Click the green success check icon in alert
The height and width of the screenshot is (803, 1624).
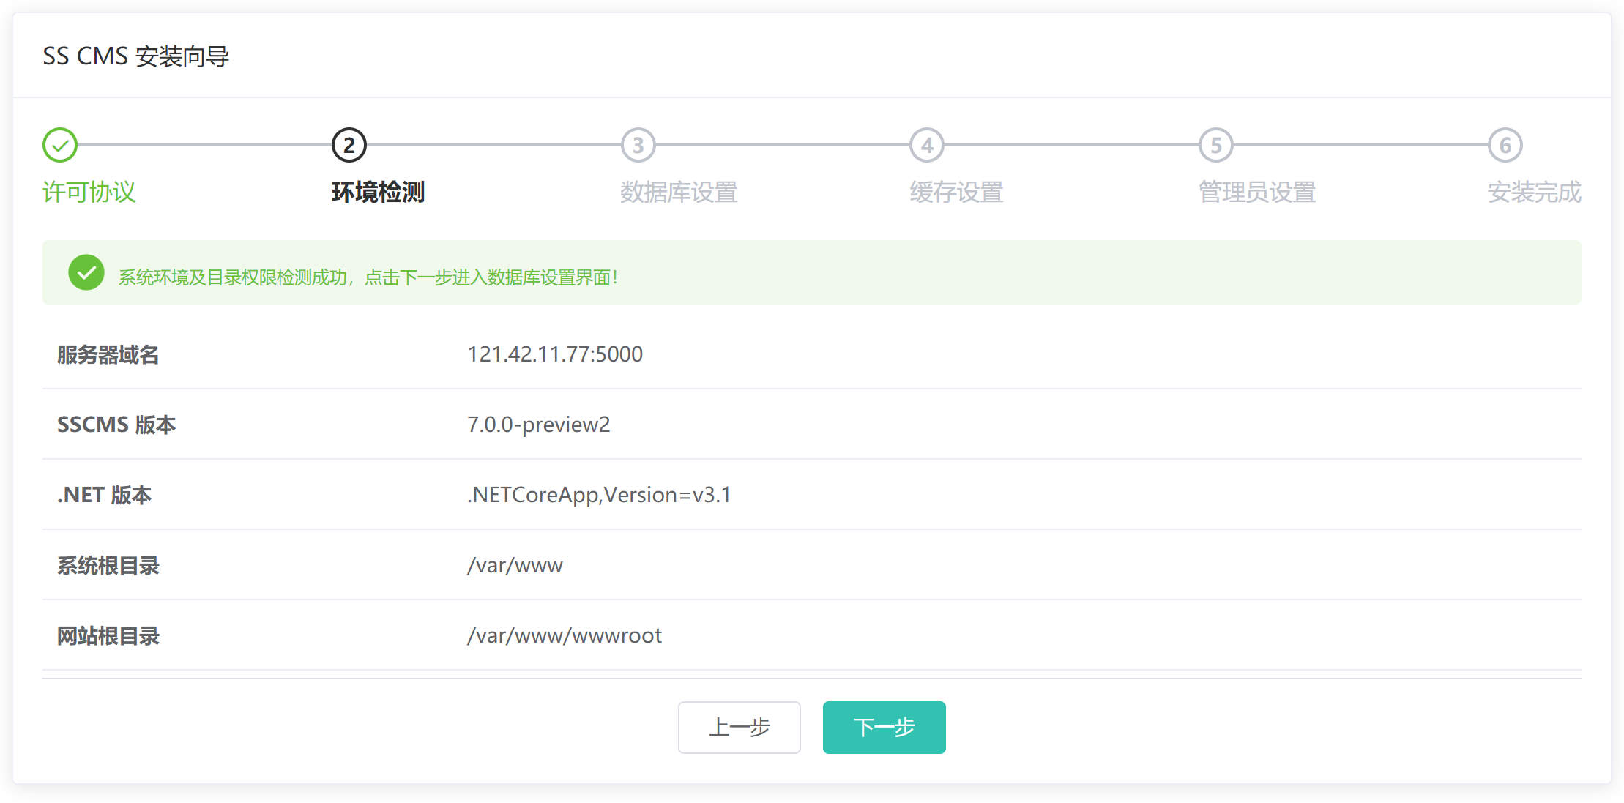click(x=86, y=272)
